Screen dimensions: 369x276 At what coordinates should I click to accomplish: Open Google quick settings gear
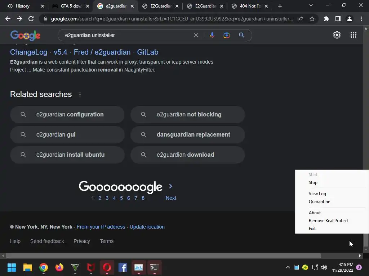click(x=337, y=35)
